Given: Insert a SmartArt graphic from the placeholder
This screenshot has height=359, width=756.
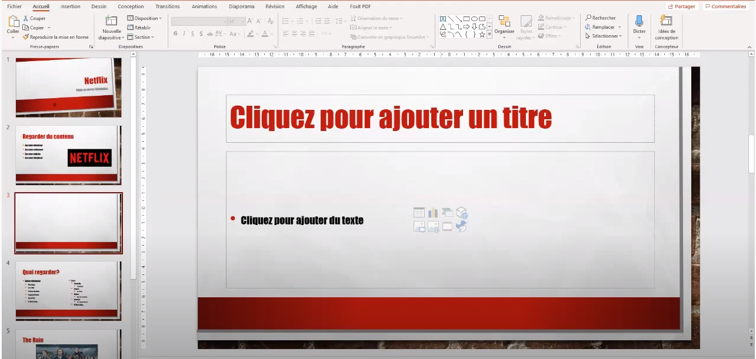Looking at the screenshot, I should [x=447, y=213].
